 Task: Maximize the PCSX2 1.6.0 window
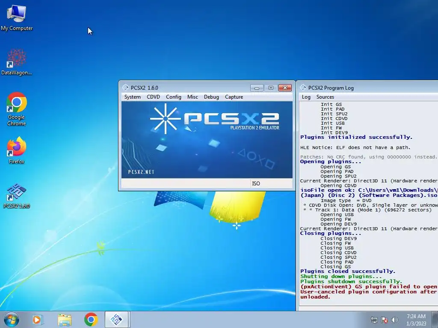[x=271, y=88]
